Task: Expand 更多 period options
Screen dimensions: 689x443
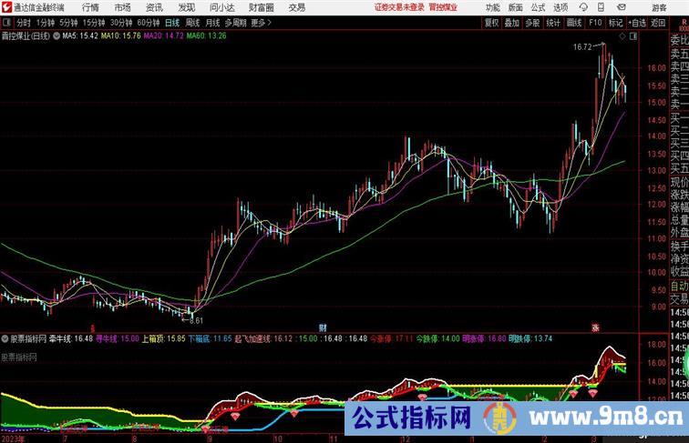Action: point(261,23)
